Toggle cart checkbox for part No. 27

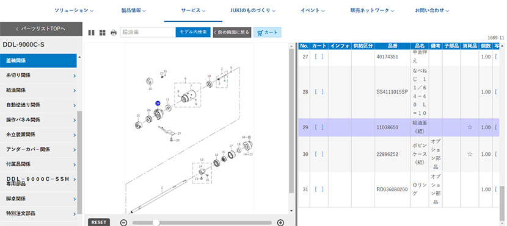coord(319,57)
